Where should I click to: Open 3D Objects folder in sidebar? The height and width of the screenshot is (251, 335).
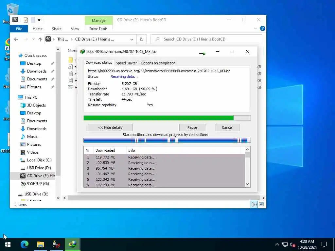pos(36,105)
